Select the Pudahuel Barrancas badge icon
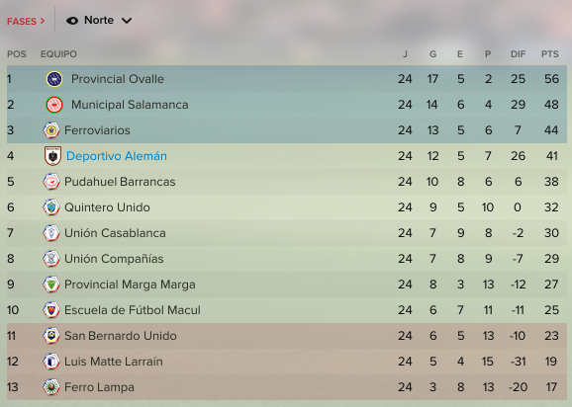The image size is (572, 407). (x=51, y=182)
